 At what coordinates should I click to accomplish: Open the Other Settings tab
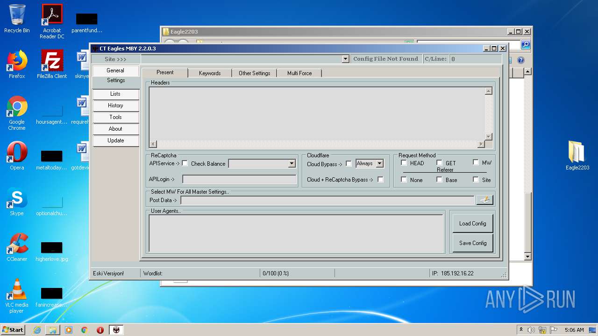(x=254, y=73)
